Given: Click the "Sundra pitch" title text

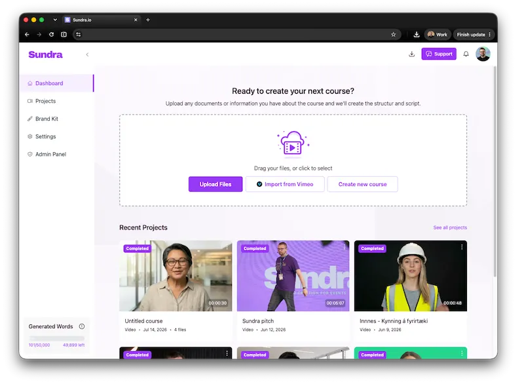Looking at the screenshot, I should click(x=258, y=321).
